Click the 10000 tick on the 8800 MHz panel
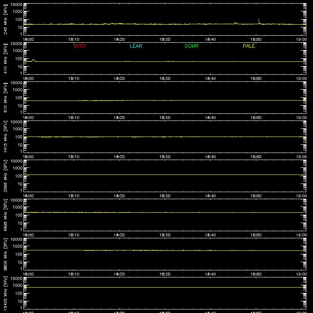This screenshot has height=313, width=313. coord(16,239)
